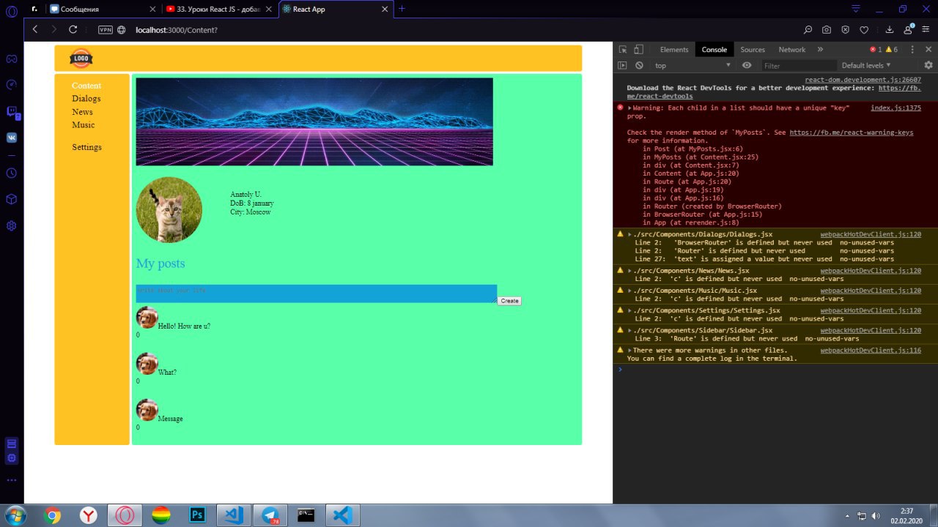The width and height of the screenshot is (938, 527).
Task: Open the top context dropdown
Action: pos(692,65)
